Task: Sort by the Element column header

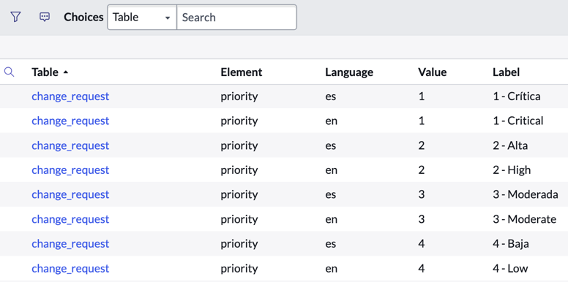Action: [x=242, y=72]
